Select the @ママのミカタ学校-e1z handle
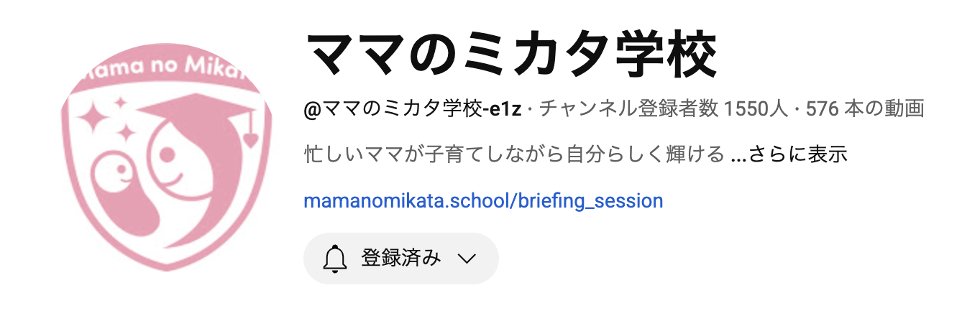Screen dimensions: 962x316 413,110
